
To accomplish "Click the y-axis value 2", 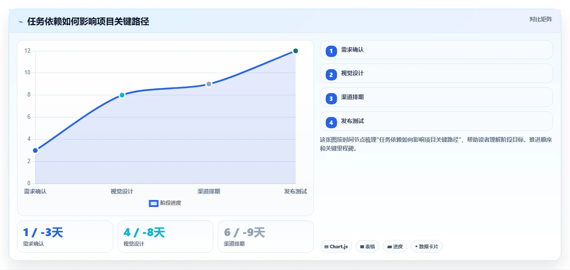I will coord(29,161).
